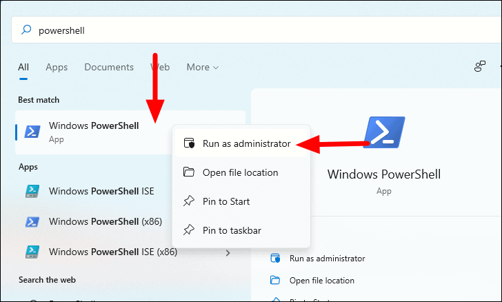Click Windows PowerShell title in details pane
502x302 pixels.
coord(384,174)
